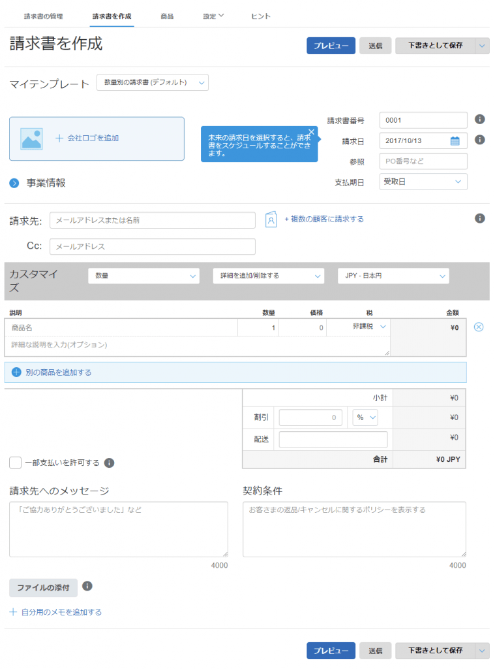Click the bottom プレビュー button

coord(331,651)
